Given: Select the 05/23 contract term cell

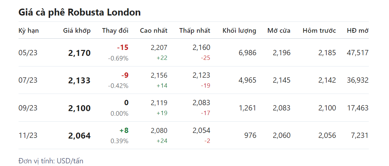Looking at the screenshot, I should pyautogui.click(x=28, y=53).
